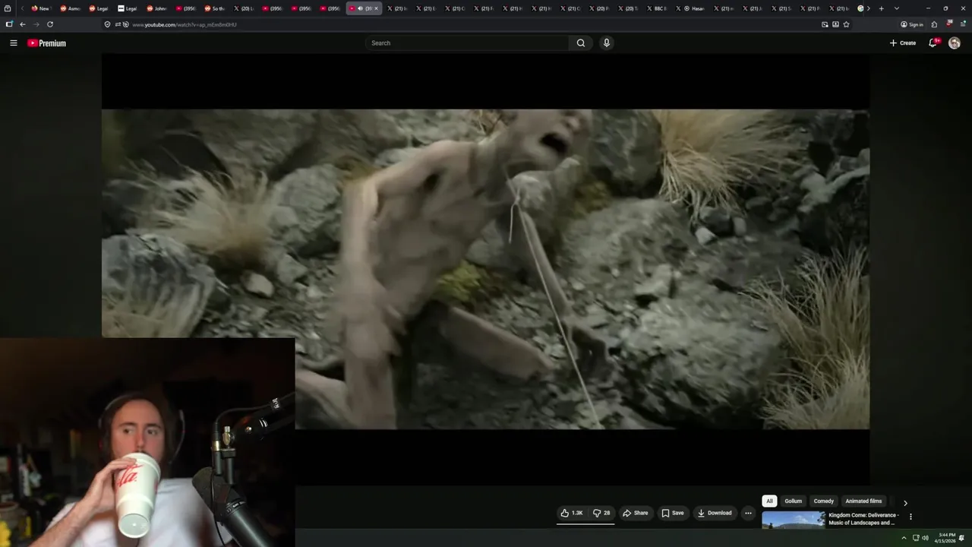Start voice search with microphone icon
The height and width of the screenshot is (547, 972).
tap(606, 43)
